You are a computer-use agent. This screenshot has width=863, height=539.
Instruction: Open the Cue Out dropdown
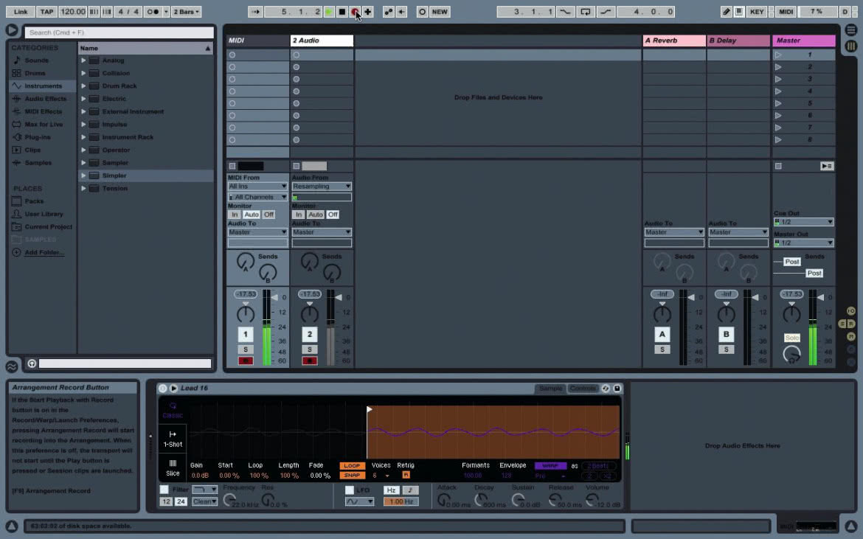pos(803,222)
